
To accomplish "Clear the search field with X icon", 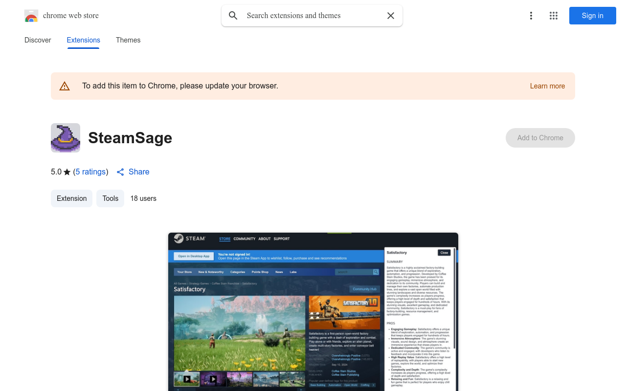I will click(391, 16).
